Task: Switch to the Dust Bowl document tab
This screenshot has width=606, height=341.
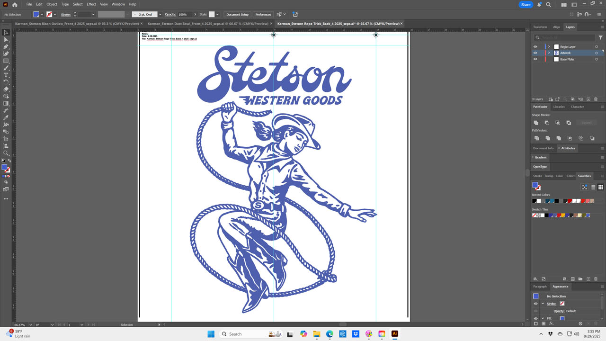Action: 207,23
